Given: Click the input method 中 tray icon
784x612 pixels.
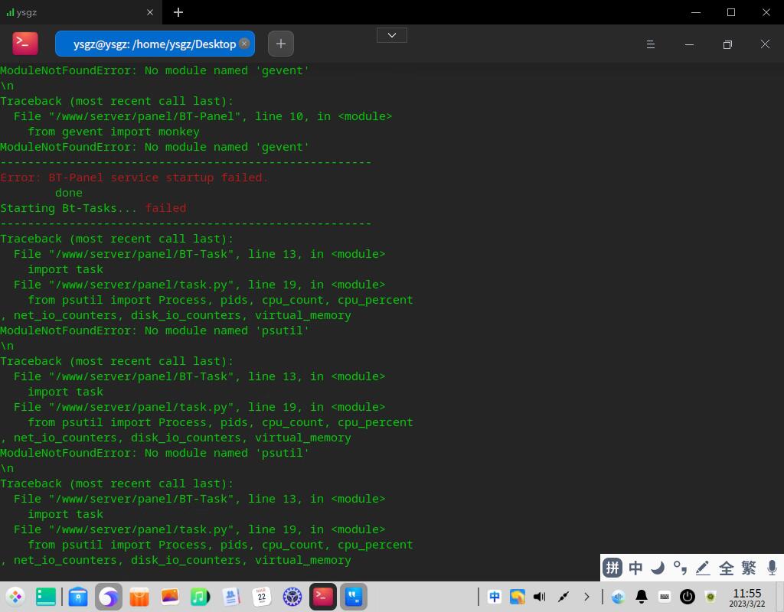Looking at the screenshot, I should (495, 597).
